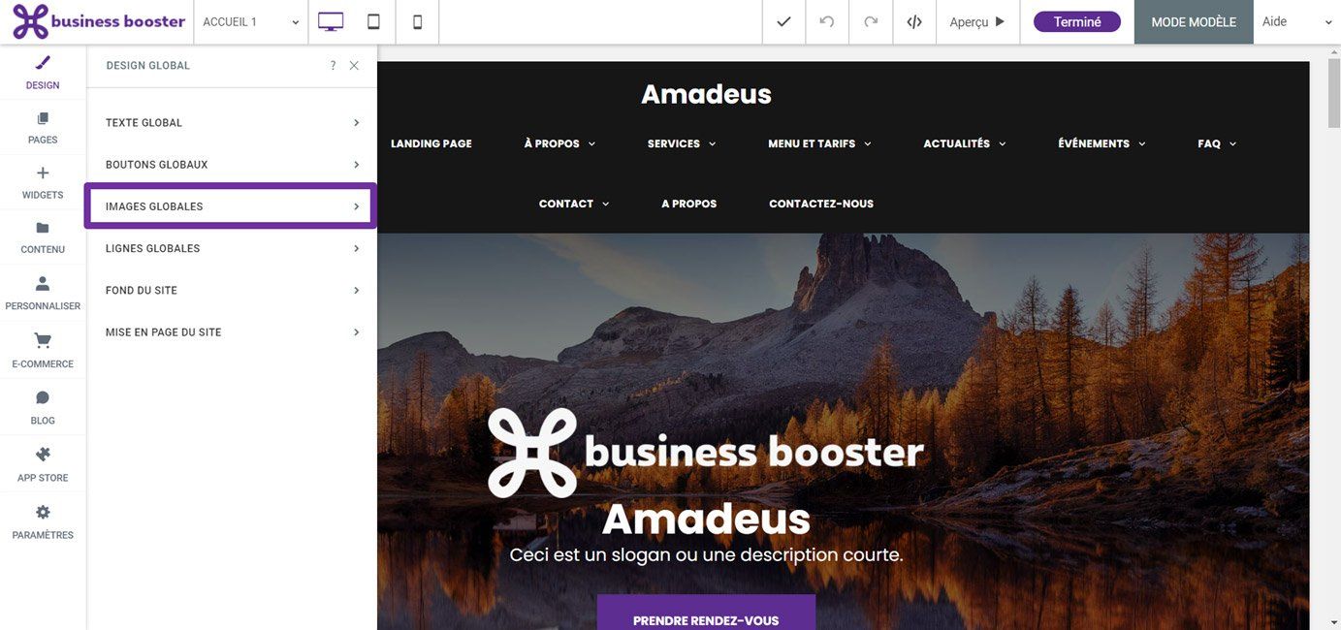Click the checkmark save icon
The width and height of the screenshot is (1341, 630).
[783, 21]
